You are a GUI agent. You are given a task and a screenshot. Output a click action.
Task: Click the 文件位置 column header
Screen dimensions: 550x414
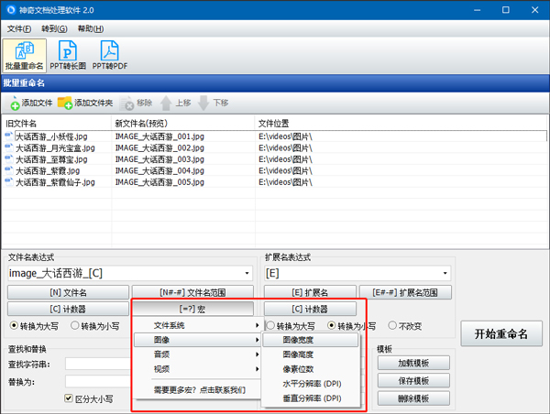(401, 123)
